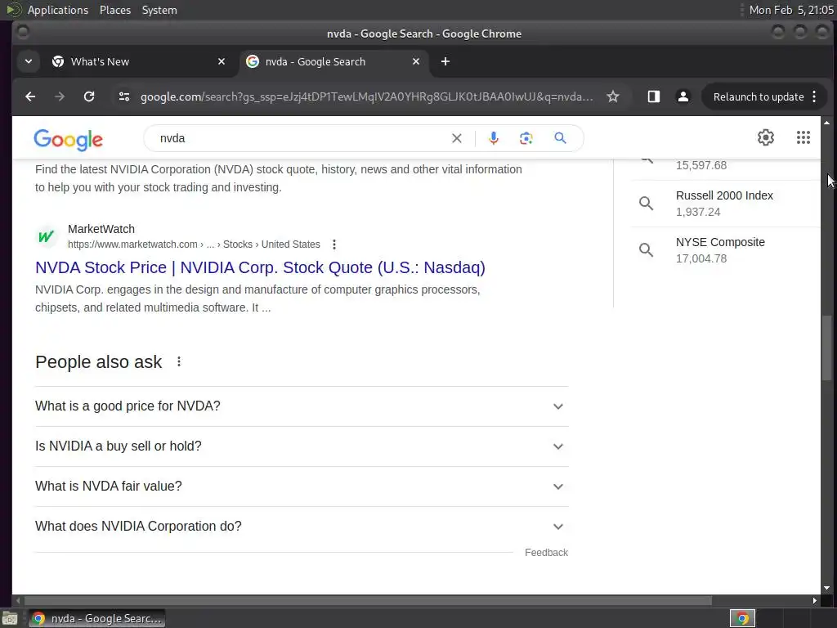Click the vertical scrollbar thumb

[827, 348]
